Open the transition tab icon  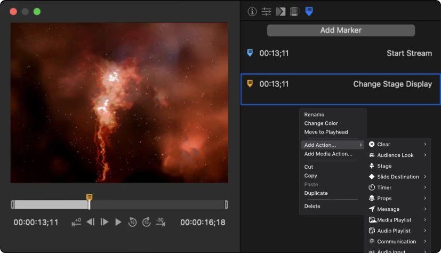coord(280,12)
